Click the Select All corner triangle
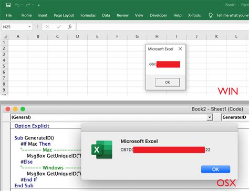 [x=5, y=36]
